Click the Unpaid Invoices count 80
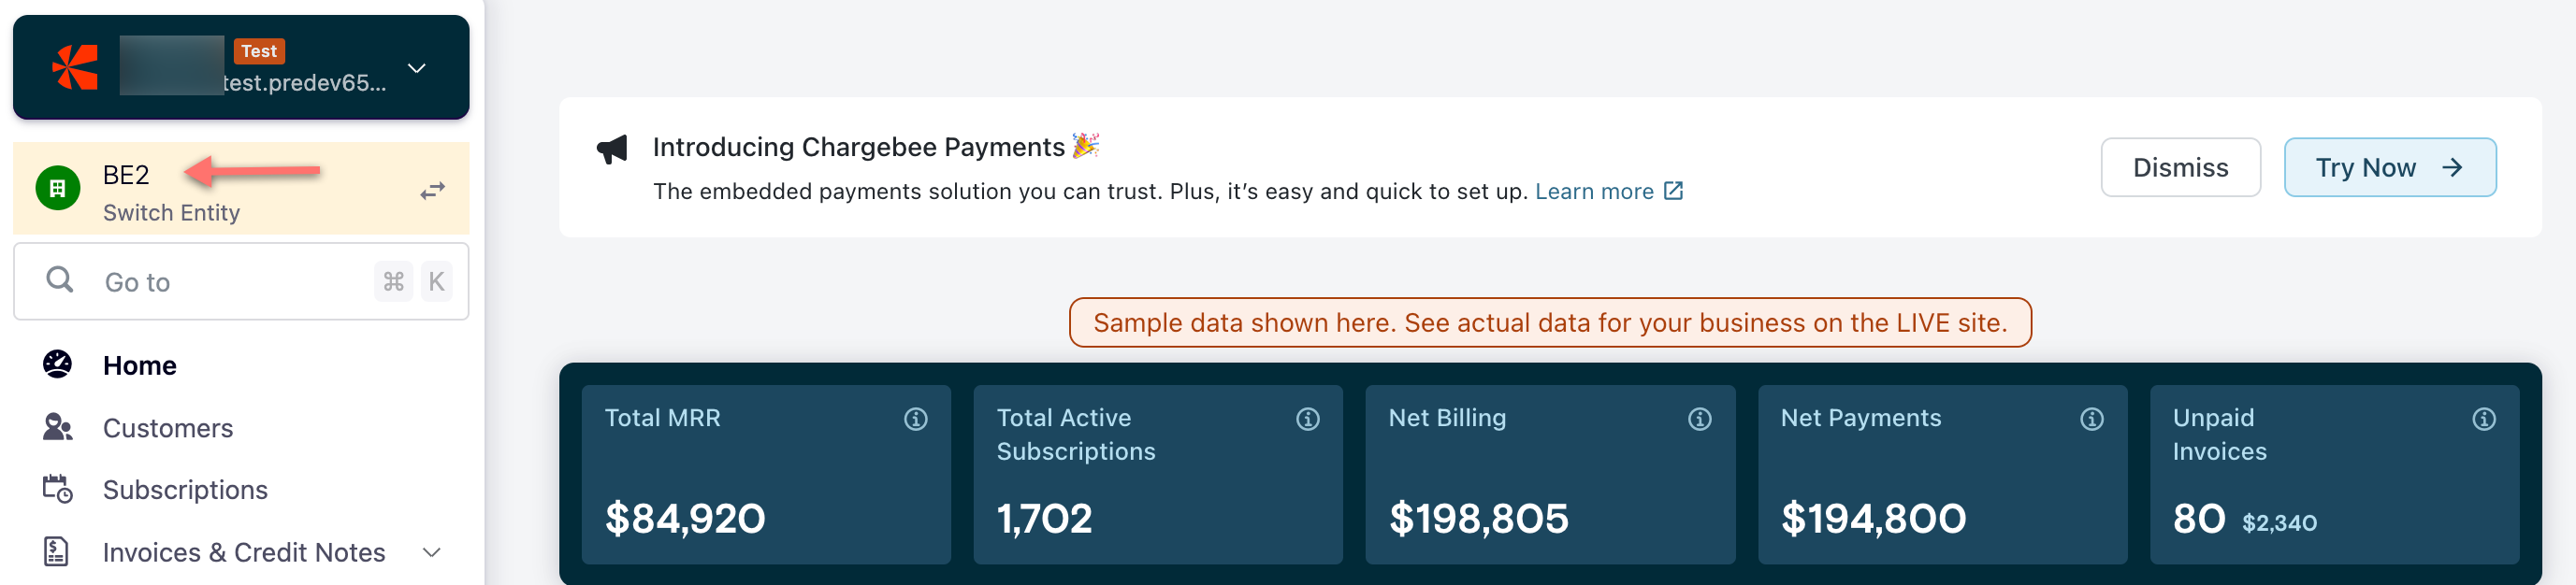 (x=2198, y=519)
